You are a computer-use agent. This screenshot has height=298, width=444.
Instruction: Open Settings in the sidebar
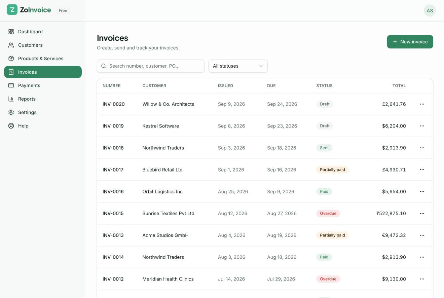43,112
